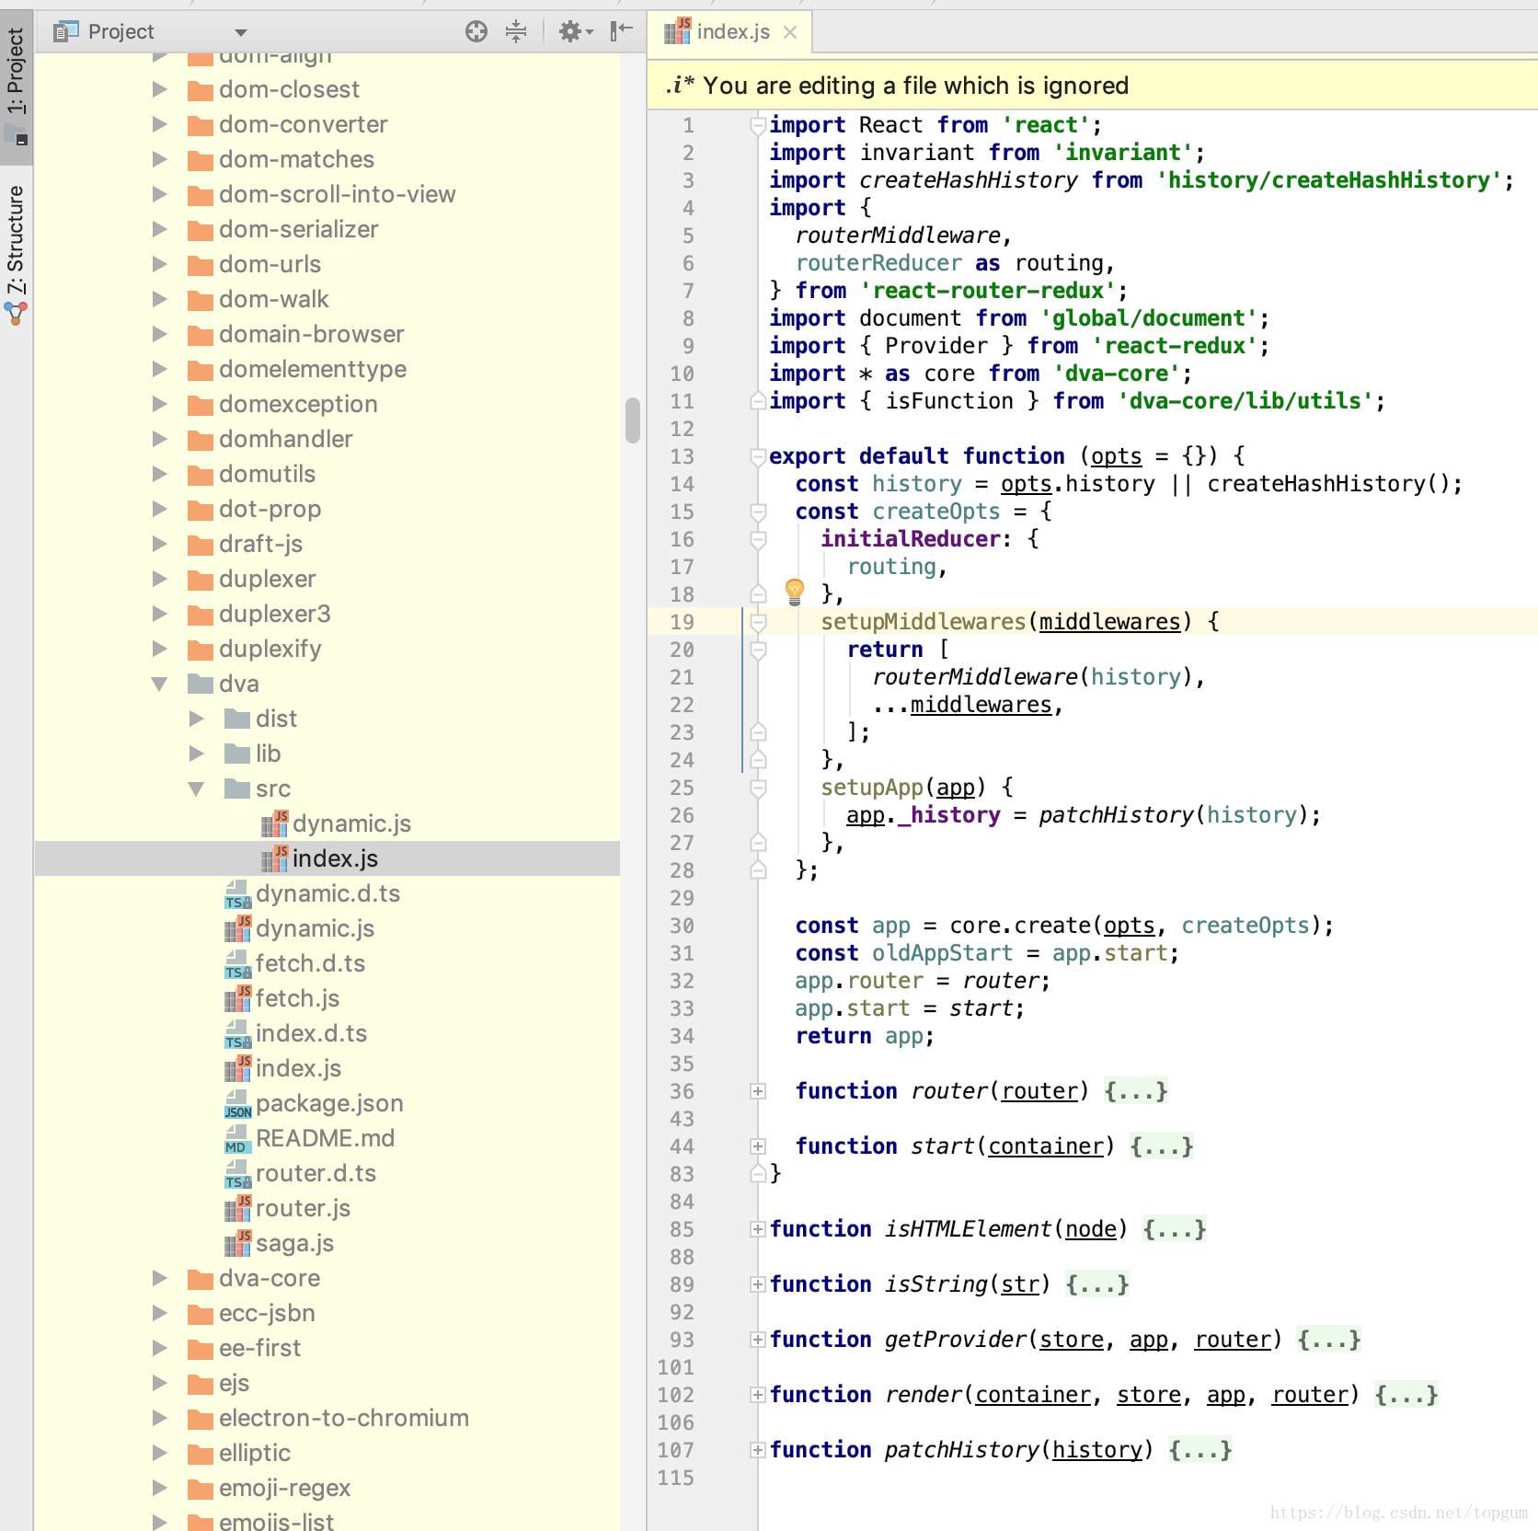Collapse the setupMiddlewares fold at line 19
The height and width of the screenshot is (1531, 1538).
[758, 622]
